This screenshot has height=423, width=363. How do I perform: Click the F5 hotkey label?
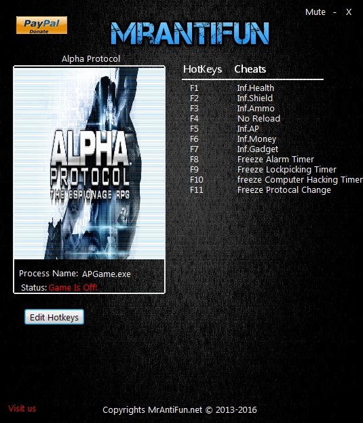[x=194, y=129]
